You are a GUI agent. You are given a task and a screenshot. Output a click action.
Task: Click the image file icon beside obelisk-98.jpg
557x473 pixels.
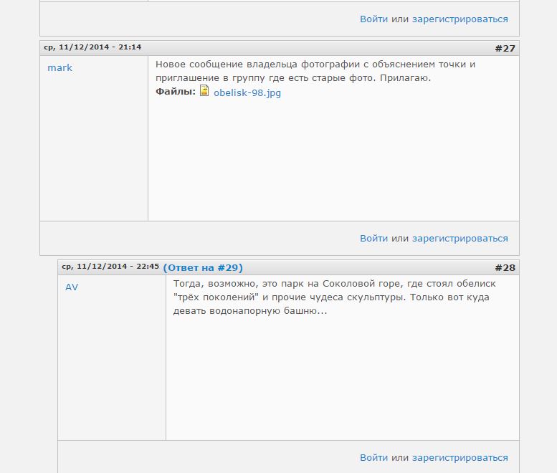coord(204,90)
